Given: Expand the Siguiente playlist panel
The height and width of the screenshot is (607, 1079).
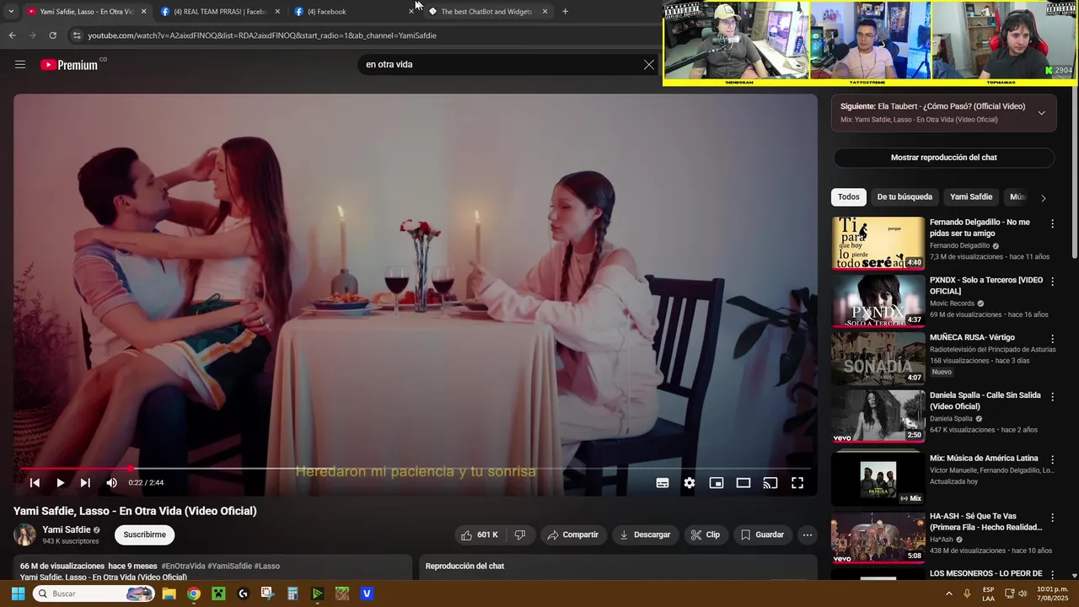Looking at the screenshot, I should pyautogui.click(x=1041, y=113).
